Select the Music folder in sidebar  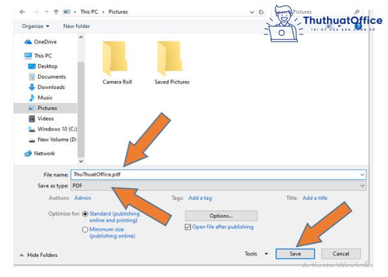40,97
